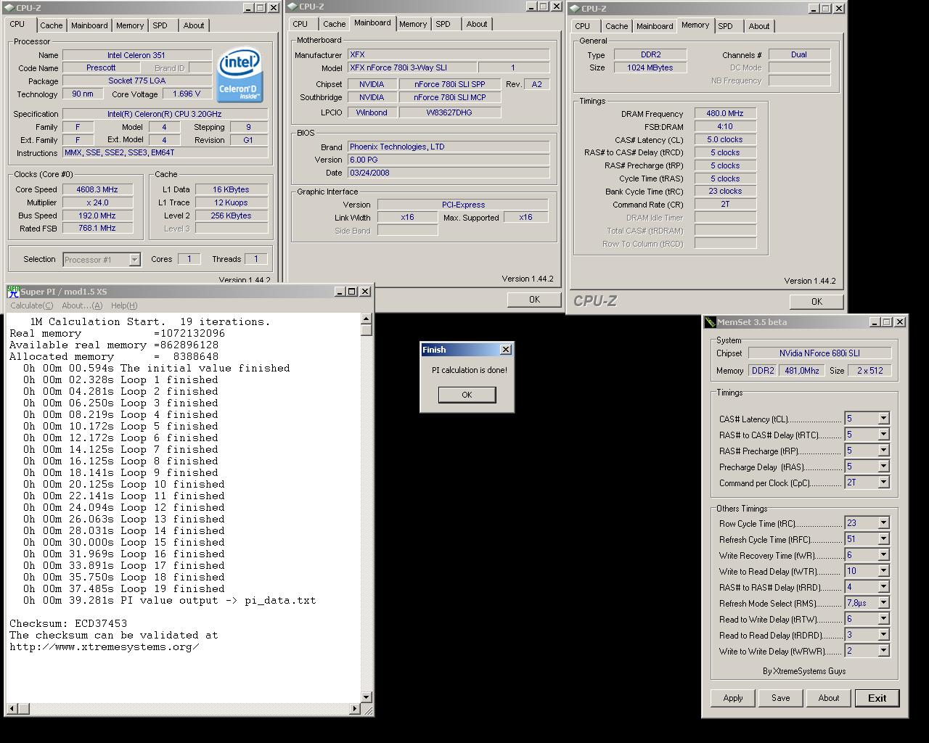The height and width of the screenshot is (743, 929).
Task: Open Write Recovery Time (tWR) dropdown
Action: [x=883, y=555]
